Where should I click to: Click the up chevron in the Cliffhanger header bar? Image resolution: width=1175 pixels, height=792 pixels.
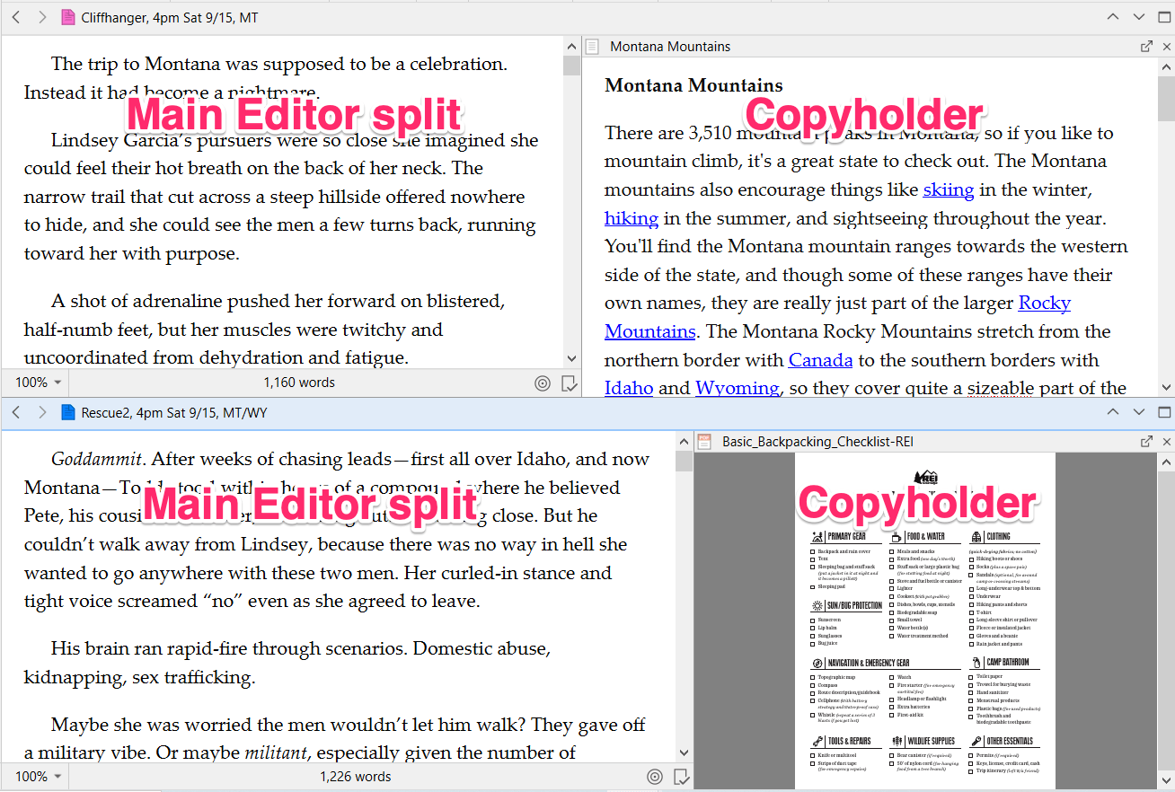[x=1113, y=16]
